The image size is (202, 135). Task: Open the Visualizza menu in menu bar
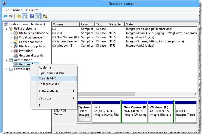click(32, 10)
